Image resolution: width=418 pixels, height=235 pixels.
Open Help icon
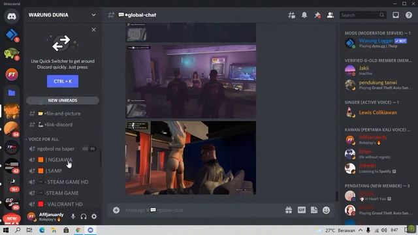pos(409,15)
